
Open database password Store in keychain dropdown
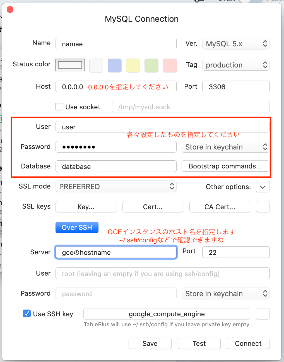click(225, 147)
